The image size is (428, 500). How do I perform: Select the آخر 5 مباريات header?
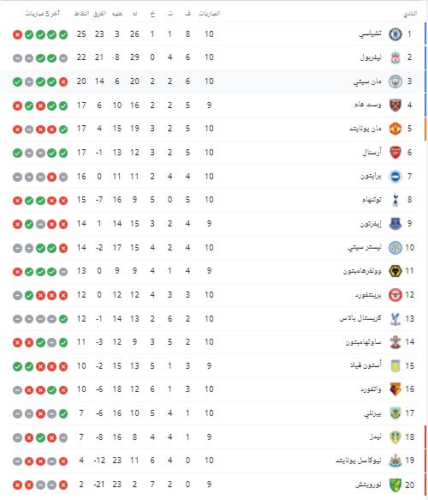coord(42,14)
